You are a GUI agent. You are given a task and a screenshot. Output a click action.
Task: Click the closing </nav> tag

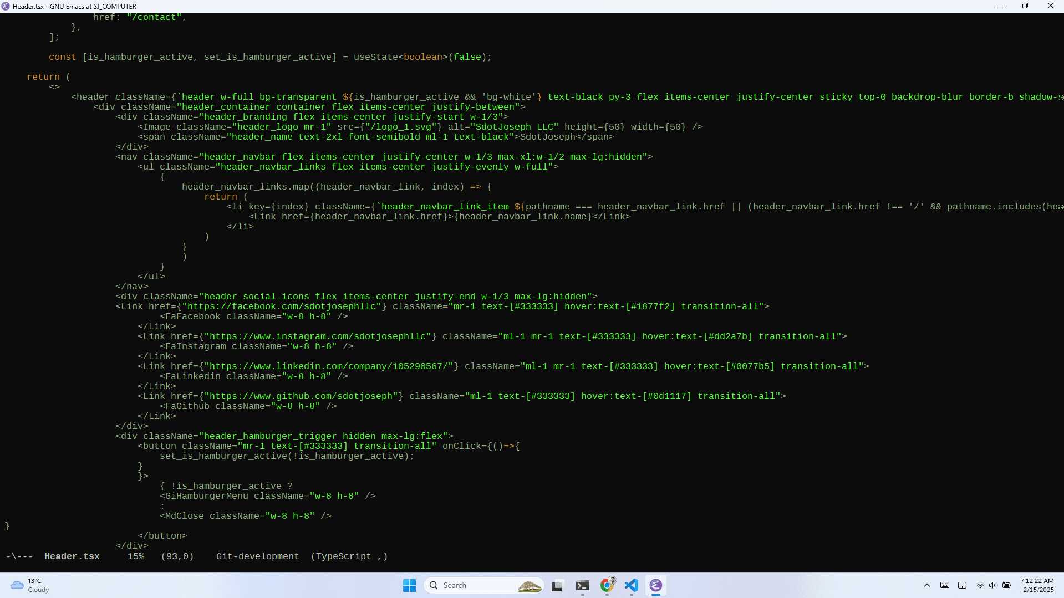click(x=132, y=287)
